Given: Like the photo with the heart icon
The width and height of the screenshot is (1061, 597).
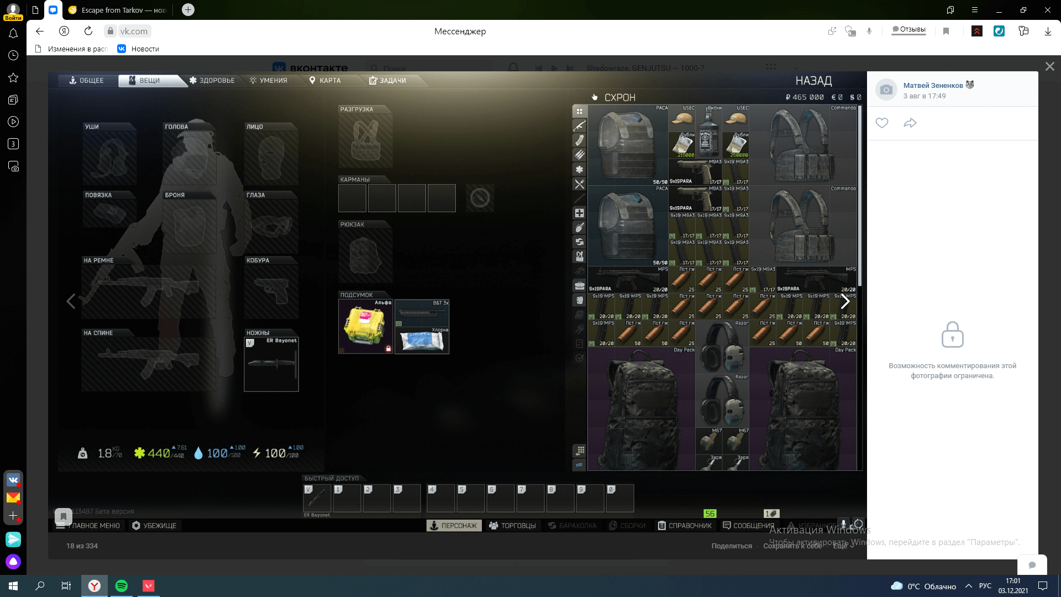Looking at the screenshot, I should coord(882,123).
